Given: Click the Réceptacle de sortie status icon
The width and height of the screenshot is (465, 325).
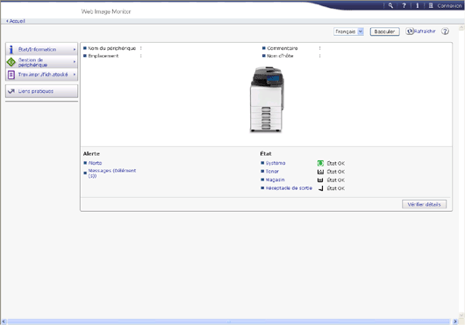Looking at the screenshot, I should [x=320, y=188].
